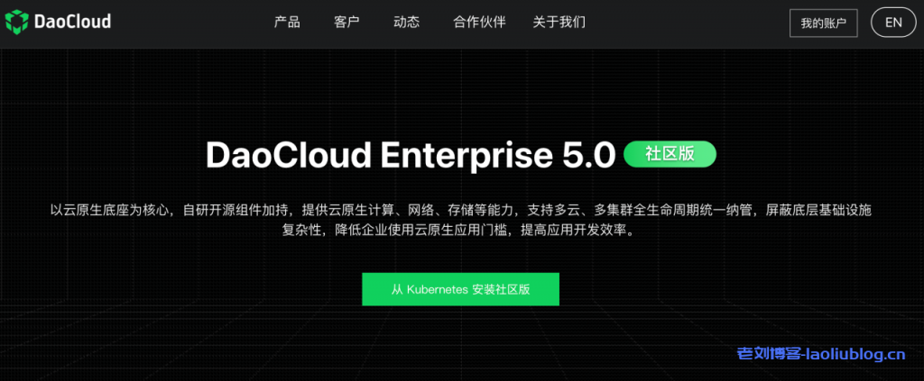Open the 关于我们 menu item

coord(559,23)
